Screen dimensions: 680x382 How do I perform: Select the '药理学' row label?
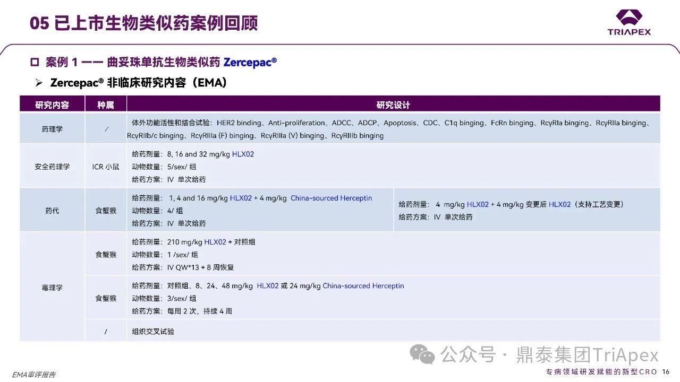(52, 129)
